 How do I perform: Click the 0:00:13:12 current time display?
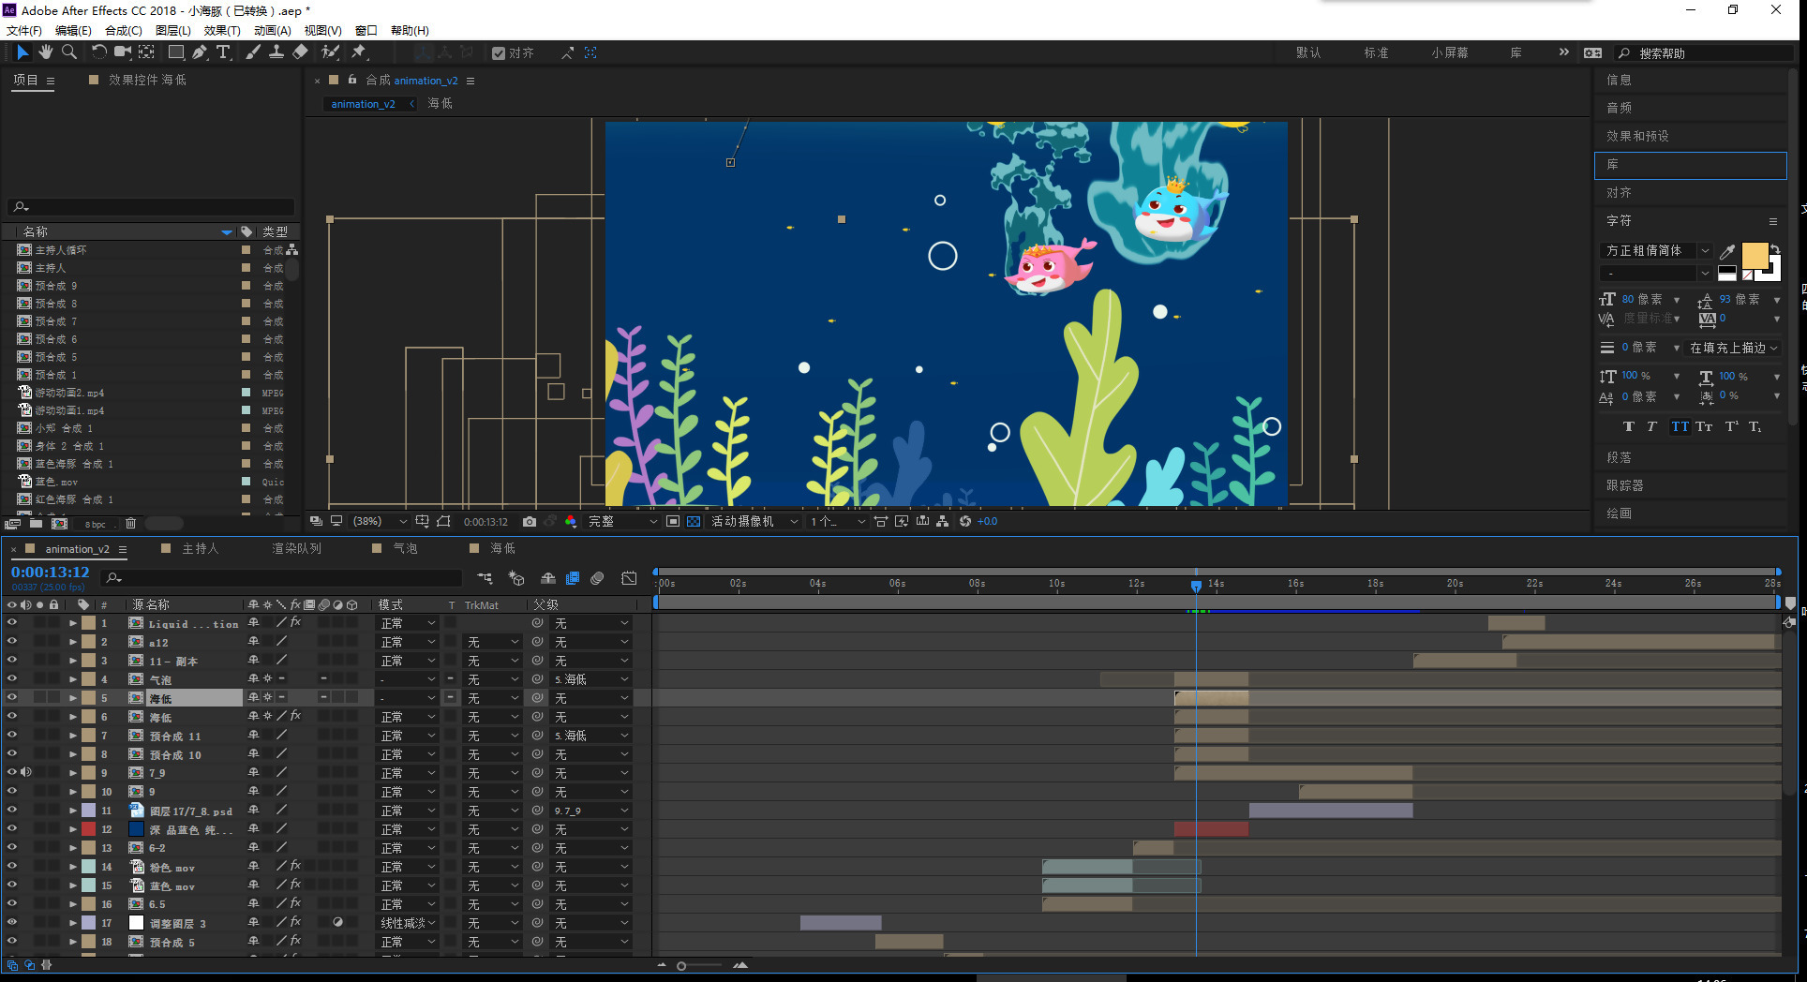point(51,573)
